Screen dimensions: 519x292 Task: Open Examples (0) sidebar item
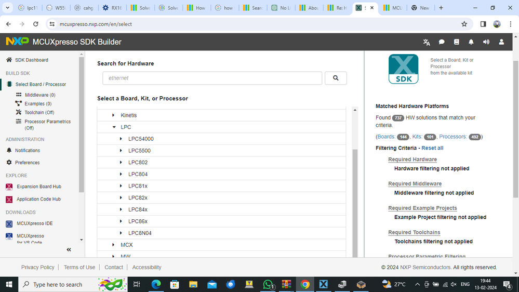click(38, 103)
